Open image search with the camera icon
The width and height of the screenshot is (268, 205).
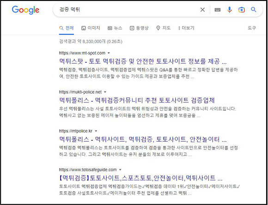coord(242,10)
